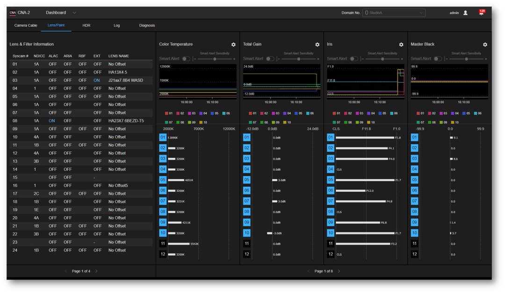The image size is (505, 293).
Task: Click the 4651K color temperature value
Action: click(189, 180)
